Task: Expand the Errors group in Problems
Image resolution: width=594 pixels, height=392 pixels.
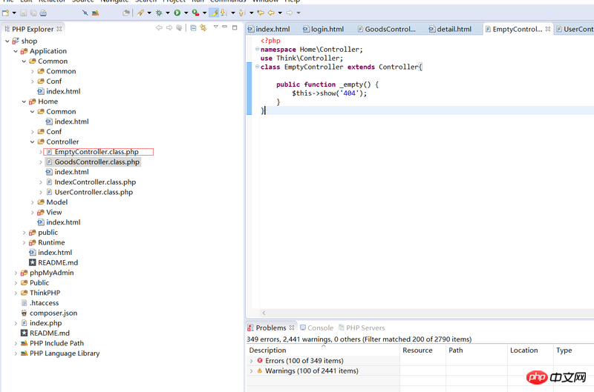Action: click(x=251, y=361)
